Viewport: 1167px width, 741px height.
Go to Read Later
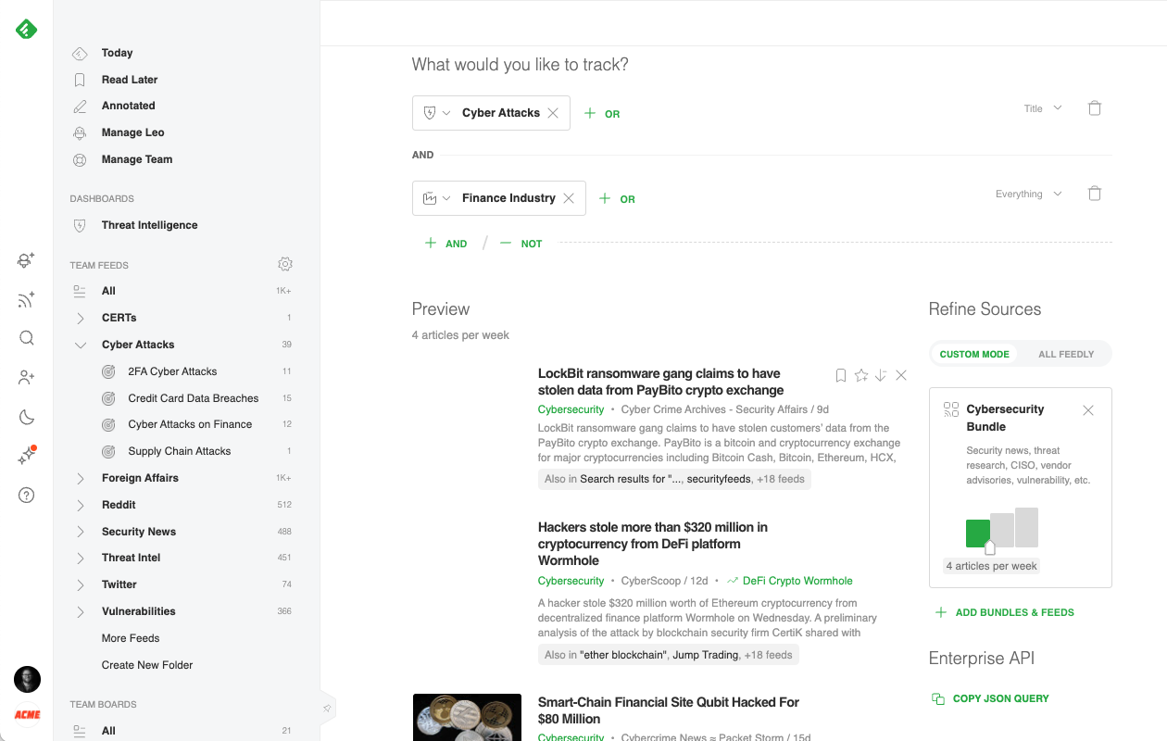tap(130, 80)
